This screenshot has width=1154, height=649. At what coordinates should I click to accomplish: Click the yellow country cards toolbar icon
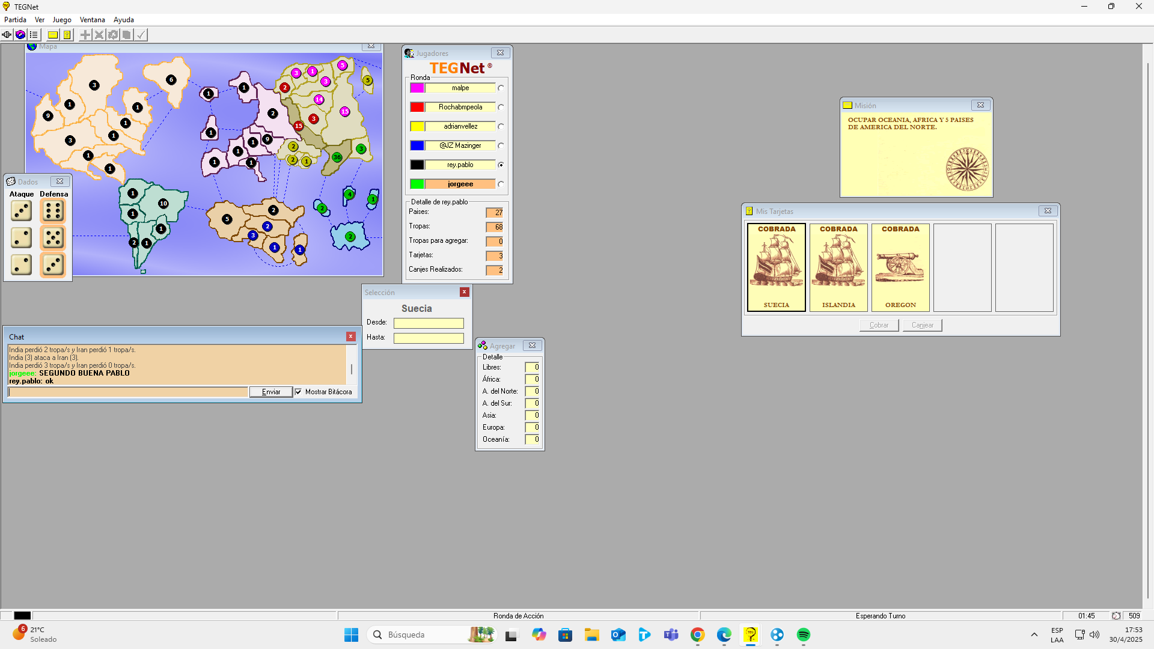click(67, 35)
